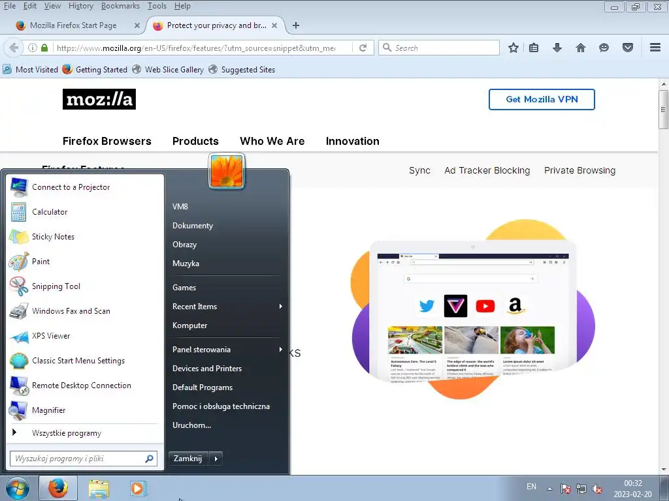Open a new tab with plus button
The image size is (669, 501).
pyautogui.click(x=296, y=25)
